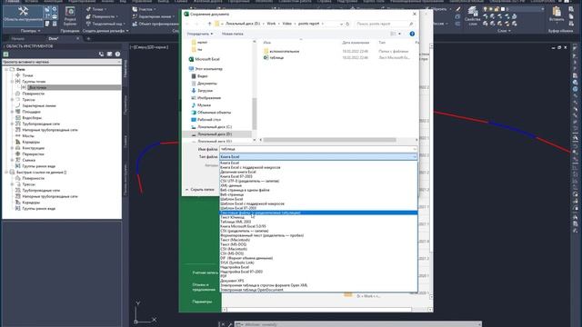Go up one folder level in save dialog
The height and width of the screenshot is (327, 582).
point(209,24)
